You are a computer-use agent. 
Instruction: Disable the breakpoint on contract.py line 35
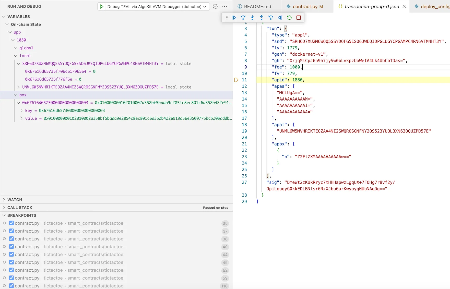pyautogui.click(x=11, y=223)
